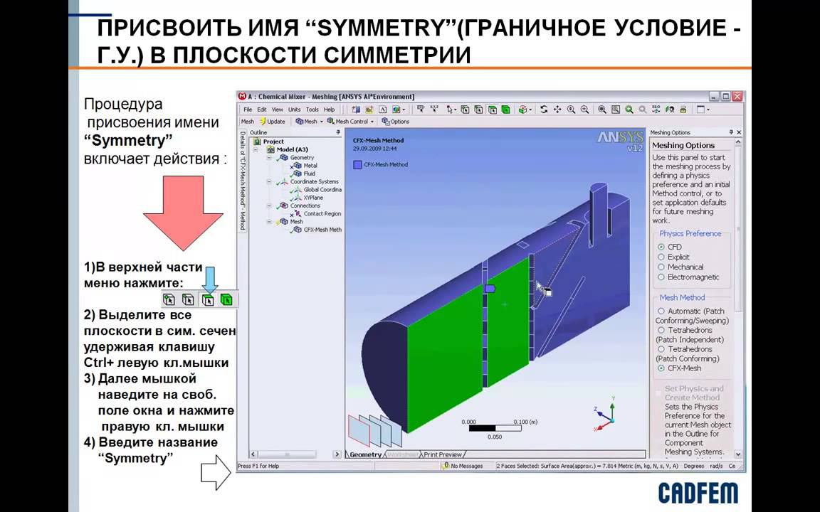Set the ISO isometric view

[656, 110]
